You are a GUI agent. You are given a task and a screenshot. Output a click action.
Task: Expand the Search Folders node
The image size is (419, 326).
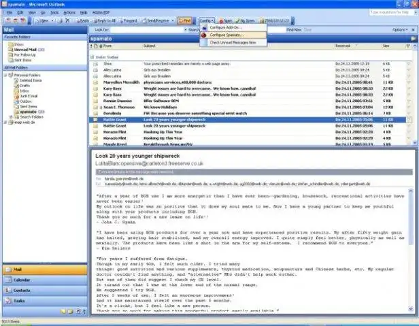click(11, 117)
